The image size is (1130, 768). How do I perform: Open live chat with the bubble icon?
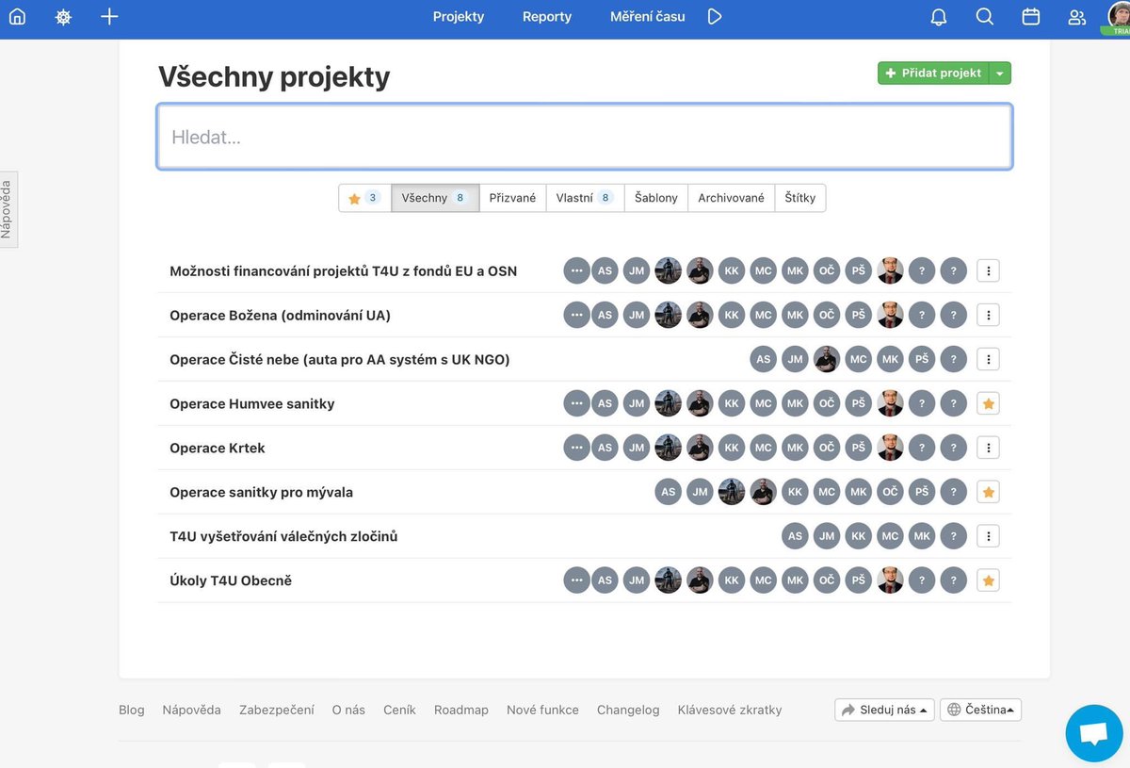pyautogui.click(x=1093, y=733)
